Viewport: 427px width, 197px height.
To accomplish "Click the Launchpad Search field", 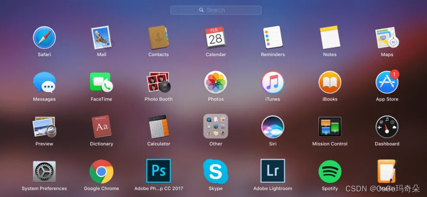I will (216, 10).
